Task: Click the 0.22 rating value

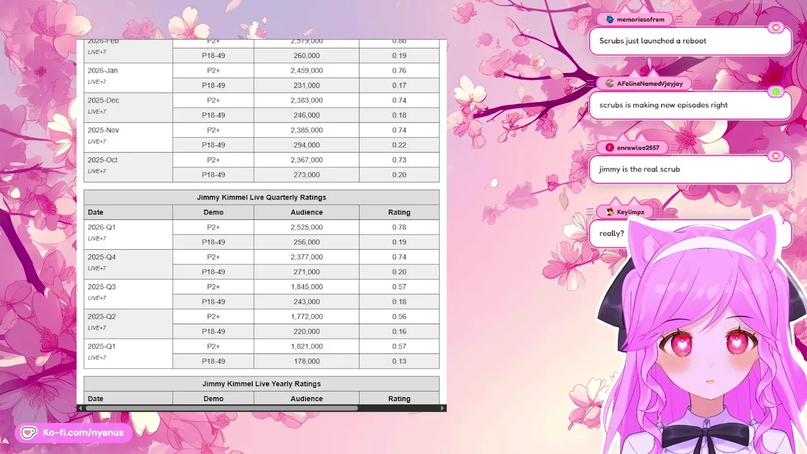Action: (399, 145)
